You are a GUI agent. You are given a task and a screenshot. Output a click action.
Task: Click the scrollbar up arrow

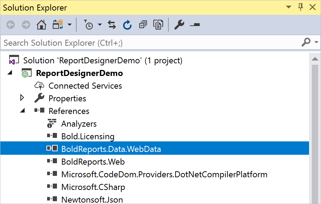(x=315, y=59)
